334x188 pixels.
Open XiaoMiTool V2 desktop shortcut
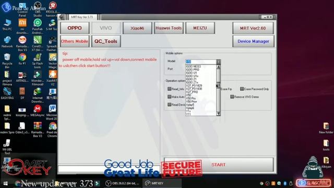(x=52, y=78)
